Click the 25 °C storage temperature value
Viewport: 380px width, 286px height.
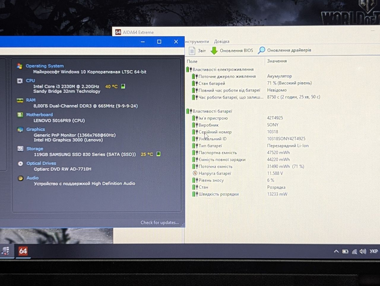147,154
